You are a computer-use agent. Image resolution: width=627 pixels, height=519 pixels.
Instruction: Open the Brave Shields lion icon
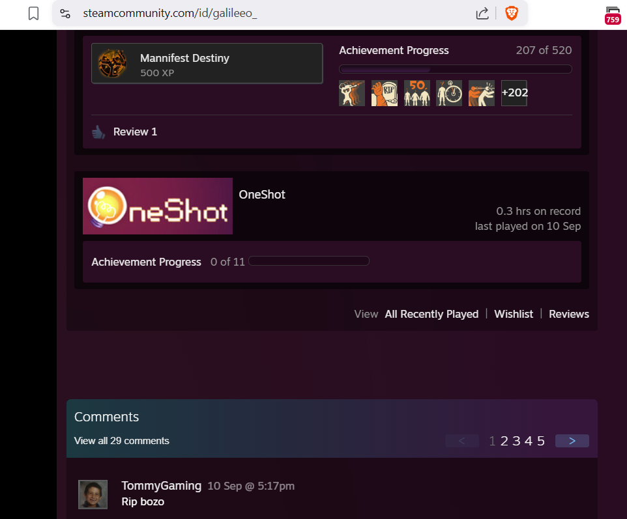pyautogui.click(x=512, y=14)
